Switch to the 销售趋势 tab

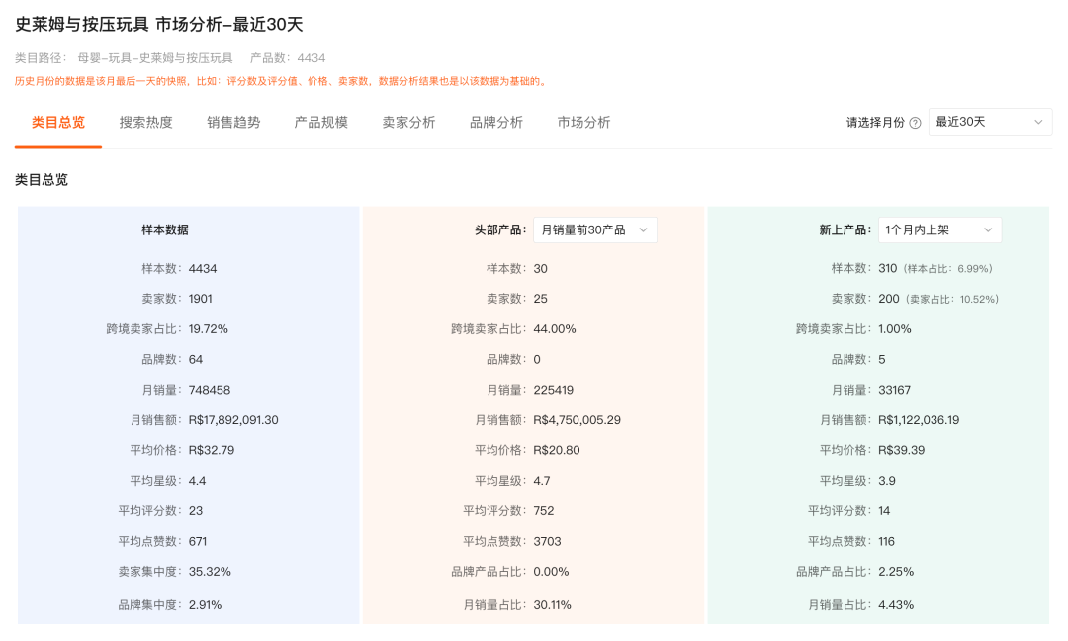pyautogui.click(x=233, y=123)
